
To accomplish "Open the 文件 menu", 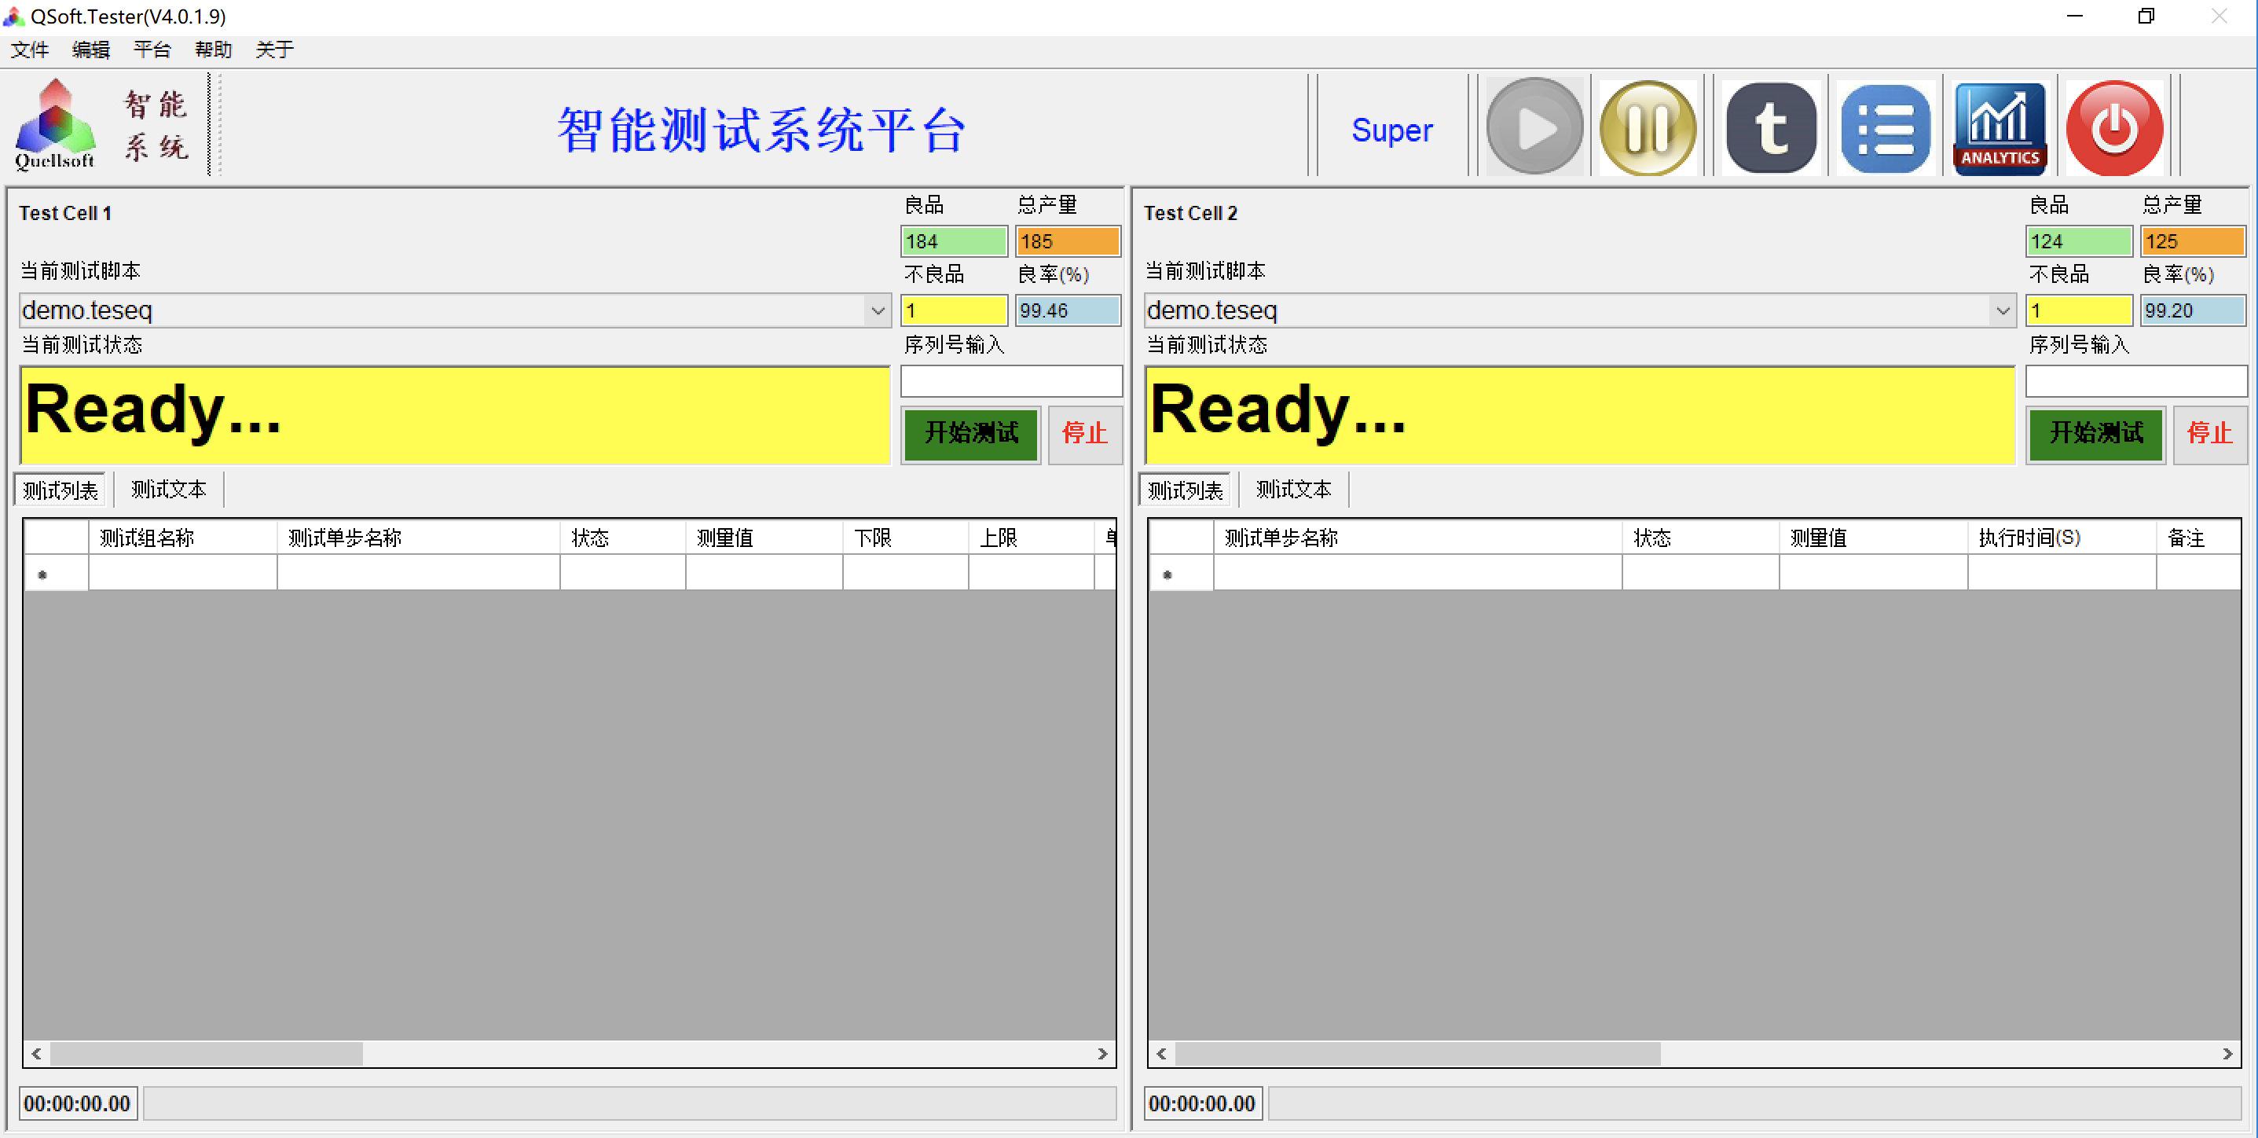I will 30,50.
